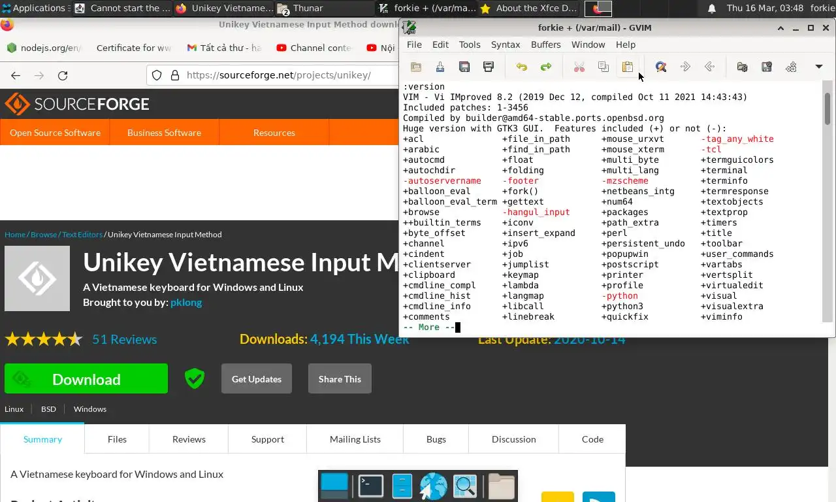
Task: Click the Open file icon in GVIM toolbar
Action: [416, 67]
